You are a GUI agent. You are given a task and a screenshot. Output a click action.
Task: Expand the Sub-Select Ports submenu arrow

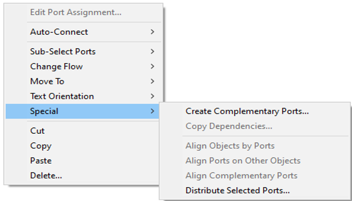point(152,51)
